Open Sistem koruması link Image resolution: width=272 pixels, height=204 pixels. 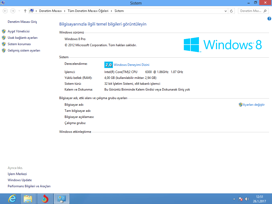pyautogui.click(x=19, y=44)
